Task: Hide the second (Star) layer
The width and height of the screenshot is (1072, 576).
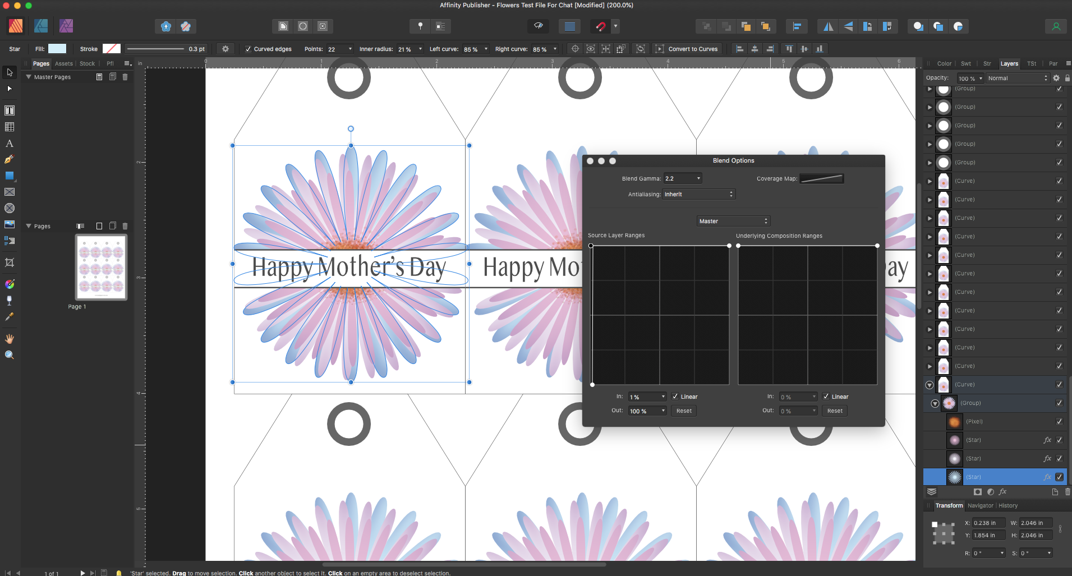Action: pos(1059,459)
